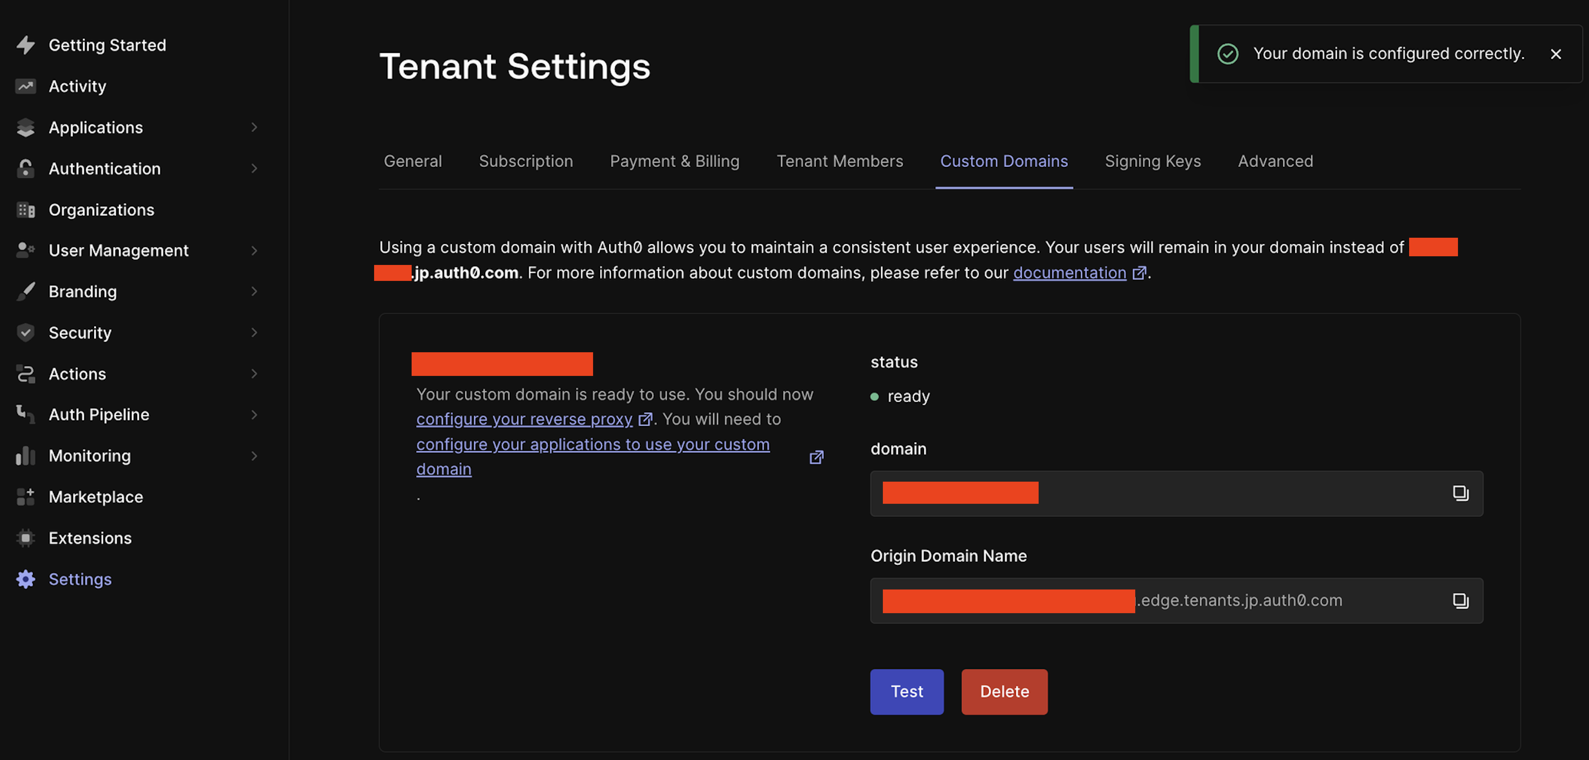Screen dimensions: 1589x760
Task: Open the Tenant Members tab
Action: tap(840, 161)
